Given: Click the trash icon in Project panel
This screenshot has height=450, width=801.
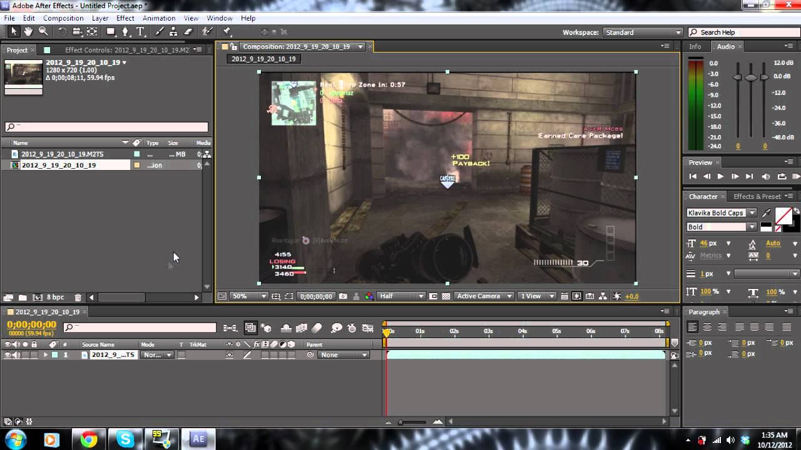Looking at the screenshot, I should pyautogui.click(x=78, y=297).
